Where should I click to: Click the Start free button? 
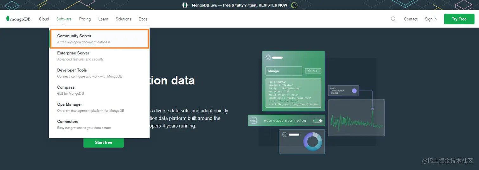tap(104, 142)
